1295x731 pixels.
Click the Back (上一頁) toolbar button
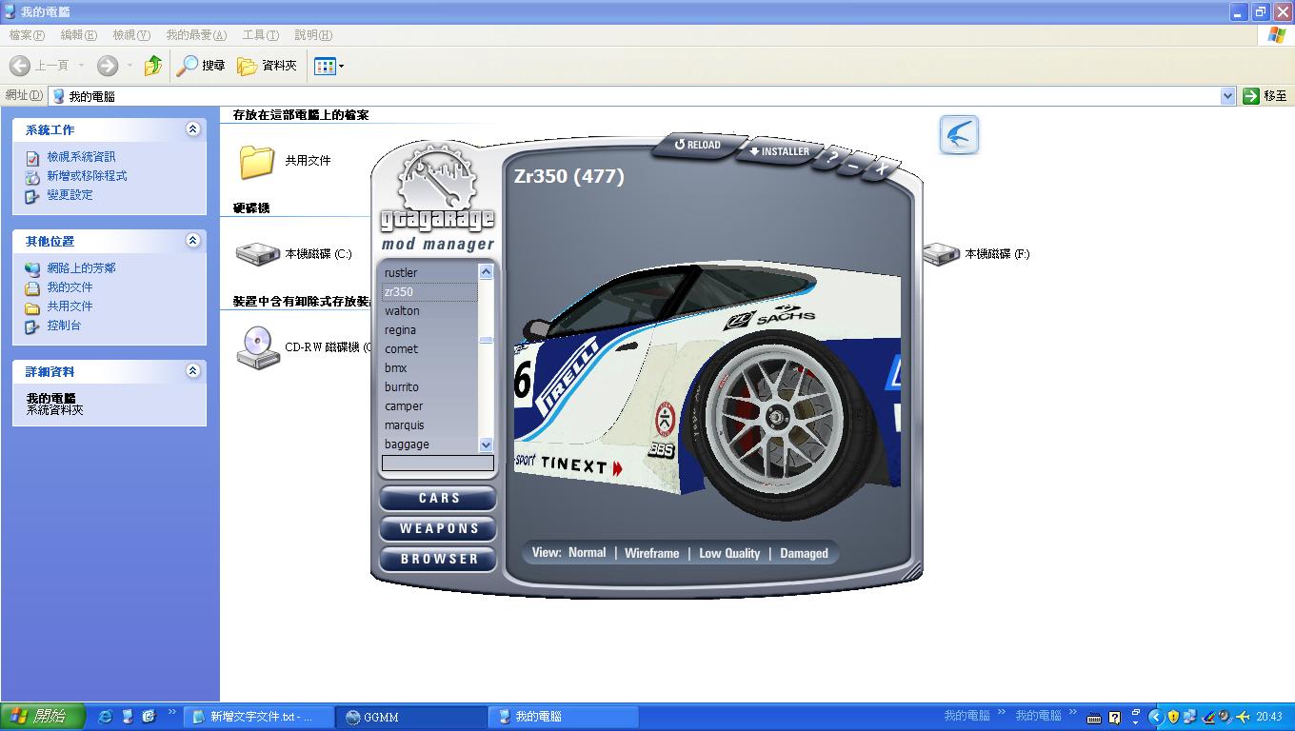point(40,66)
